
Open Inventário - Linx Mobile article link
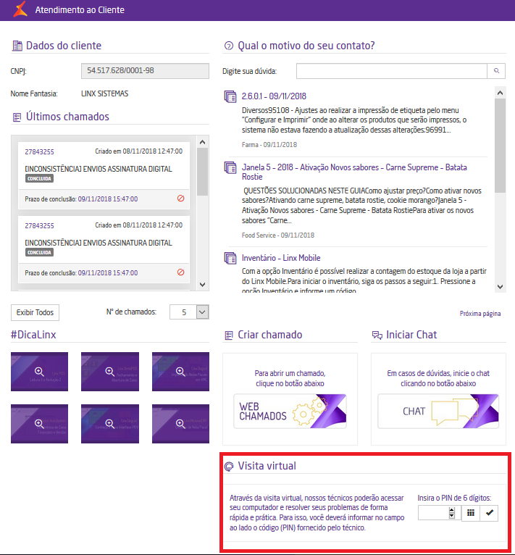281,258
